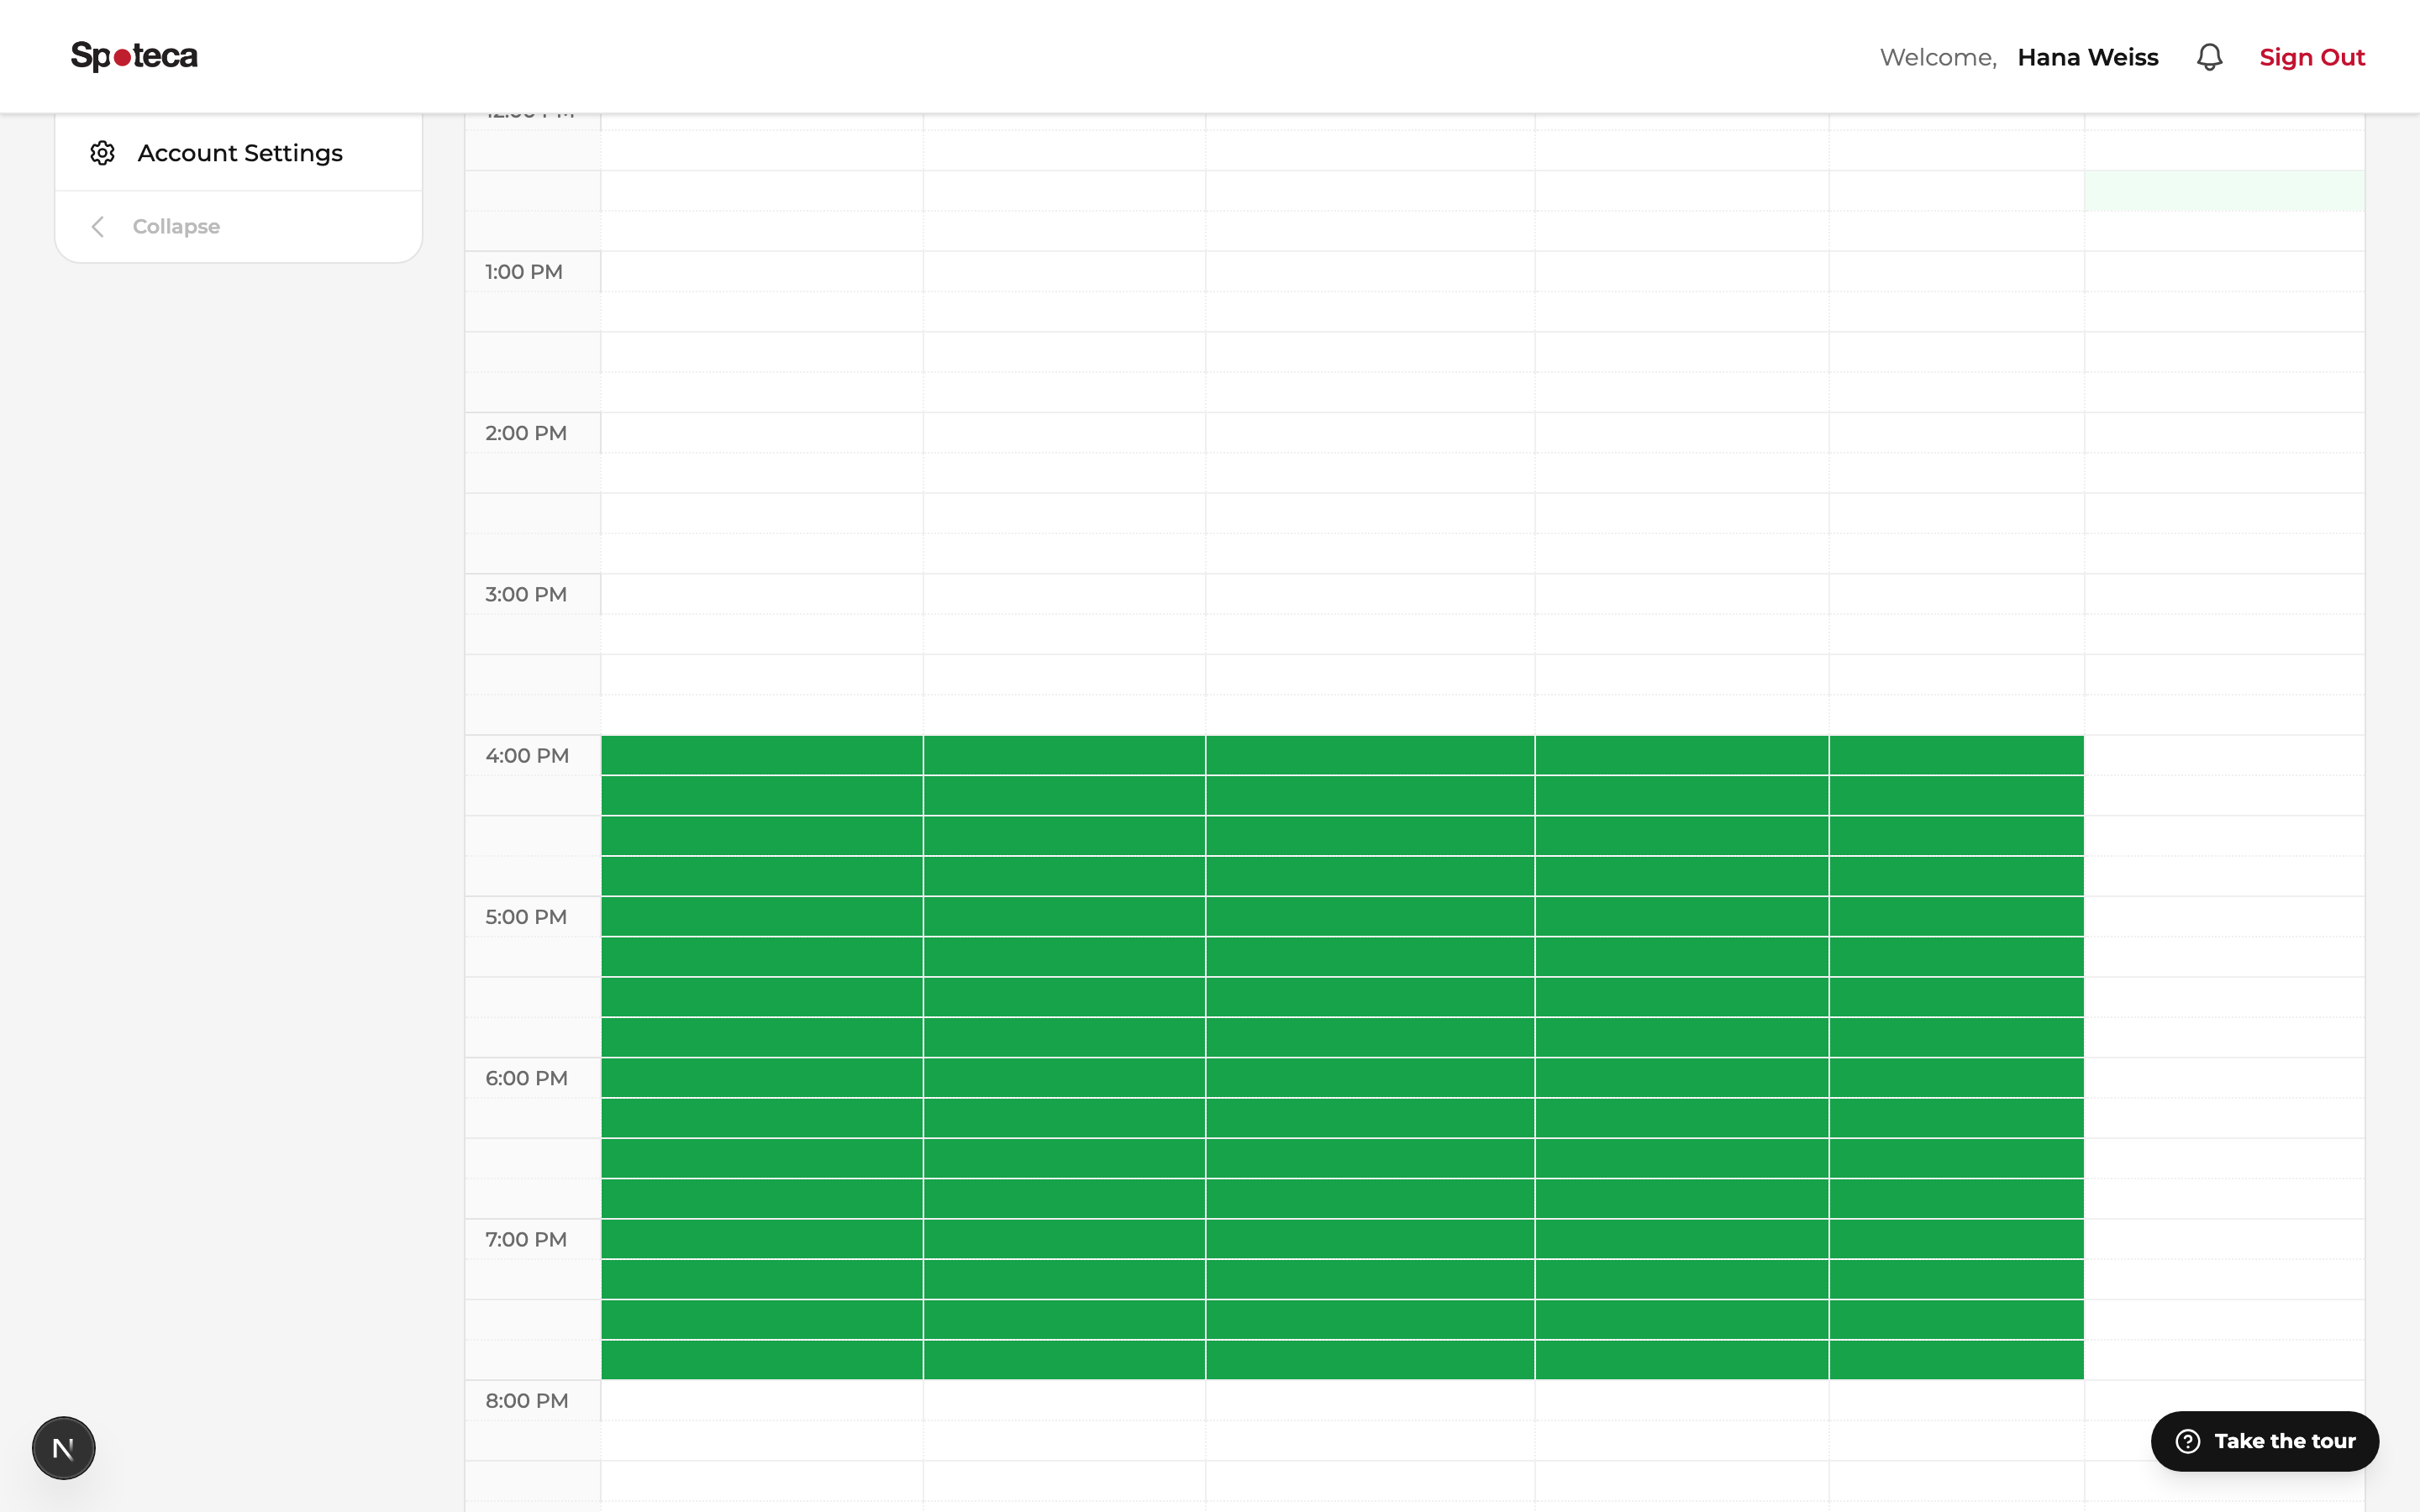Click the 4:00 PM time label
The image size is (2420, 1512).
tap(527, 756)
